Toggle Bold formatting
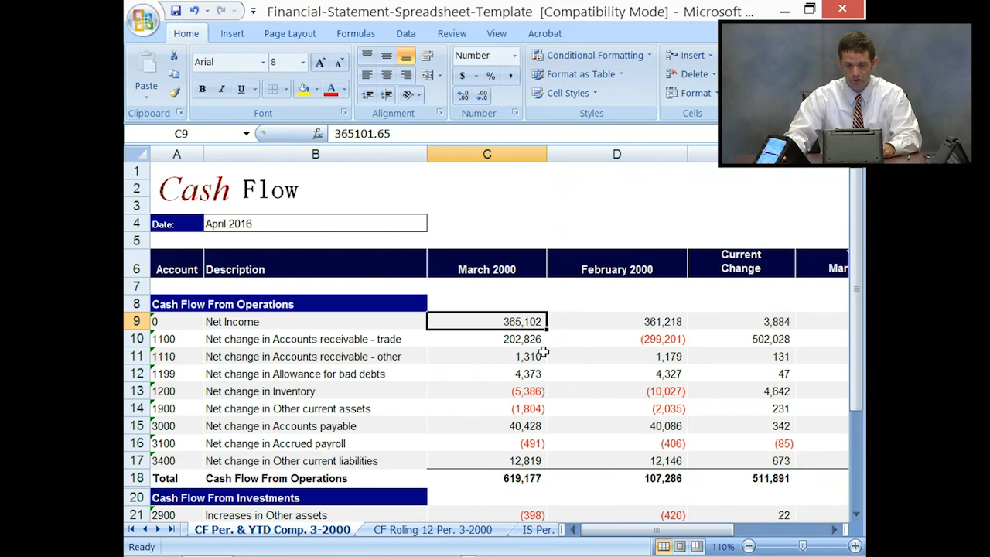 (201, 89)
